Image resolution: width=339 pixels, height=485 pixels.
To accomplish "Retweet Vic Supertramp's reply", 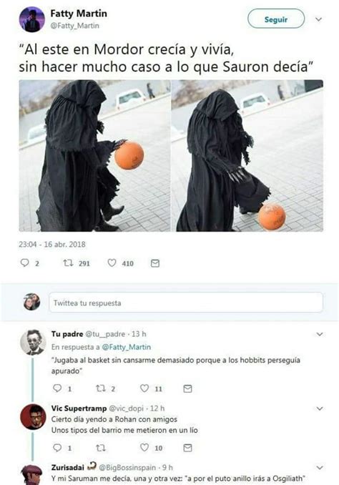I will pos(101,448).
